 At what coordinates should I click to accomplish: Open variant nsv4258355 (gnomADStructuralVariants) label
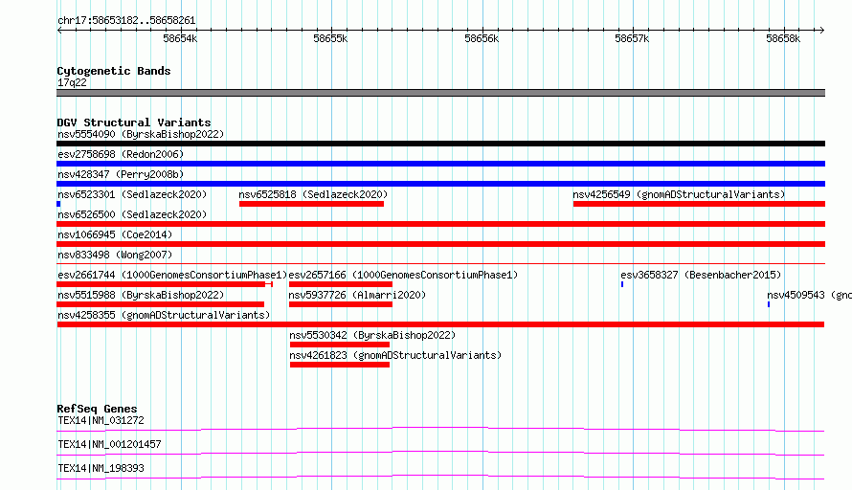[164, 315]
